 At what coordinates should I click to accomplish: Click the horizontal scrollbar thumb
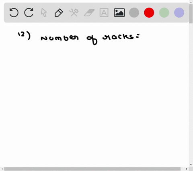tap(92, 169)
